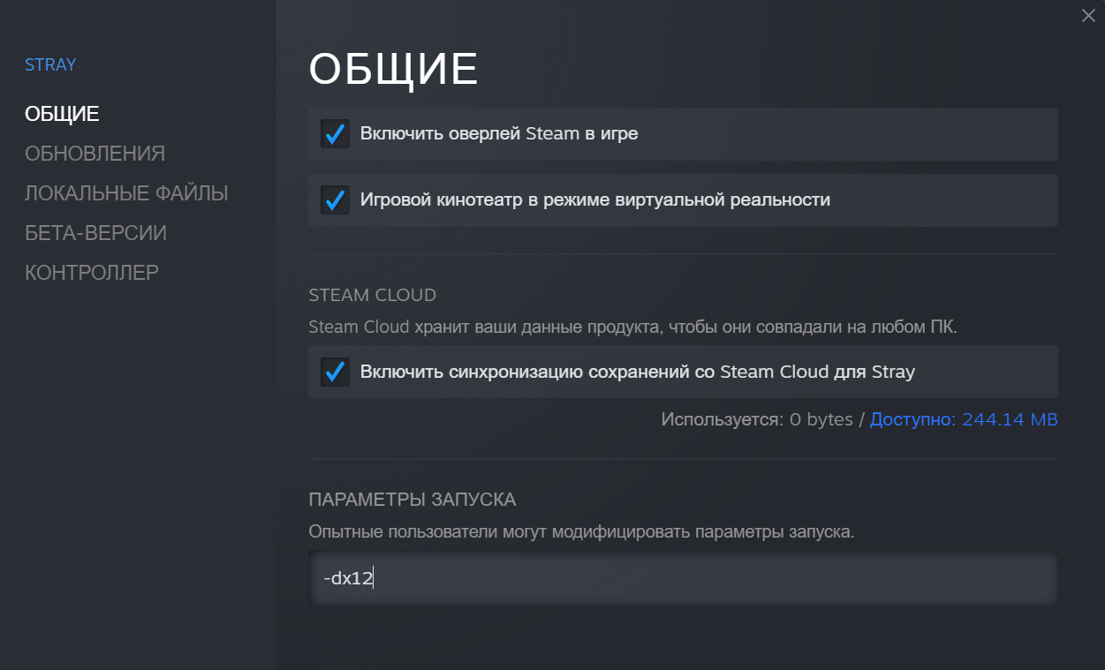This screenshot has width=1105, height=670.
Task: Click the 'Включить синхронизацию сохранений' label text
Action: click(x=637, y=372)
